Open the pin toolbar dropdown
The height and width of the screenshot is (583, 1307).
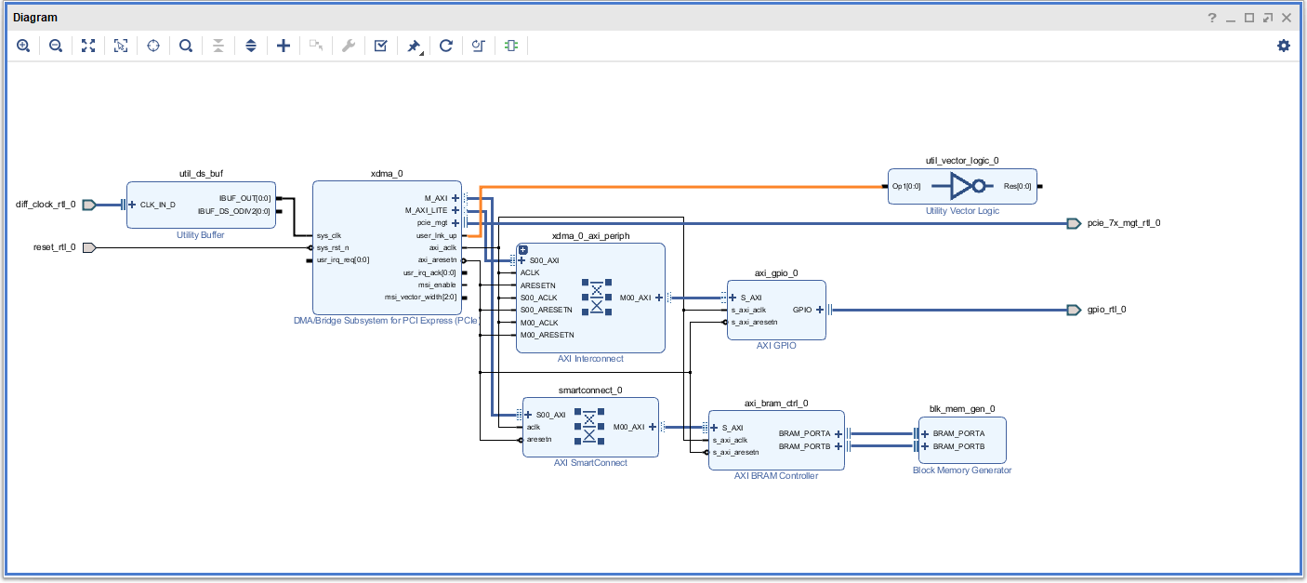pyautogui.click(x=415, y=46)
